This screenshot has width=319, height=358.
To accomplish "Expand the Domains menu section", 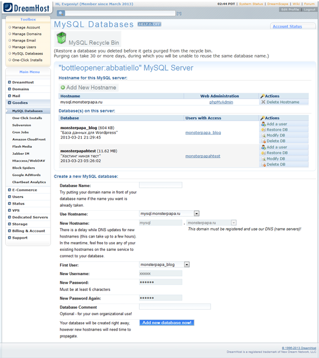I will click(10, 89).
